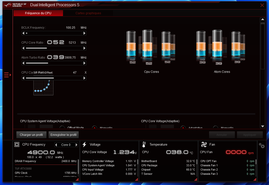Switch to Cartes graphiques tab
The width and height of the screenshot is (269, 185).
click(x=88, y=13)
